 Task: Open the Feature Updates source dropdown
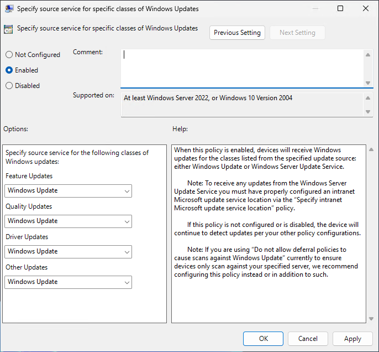[68, 191]
